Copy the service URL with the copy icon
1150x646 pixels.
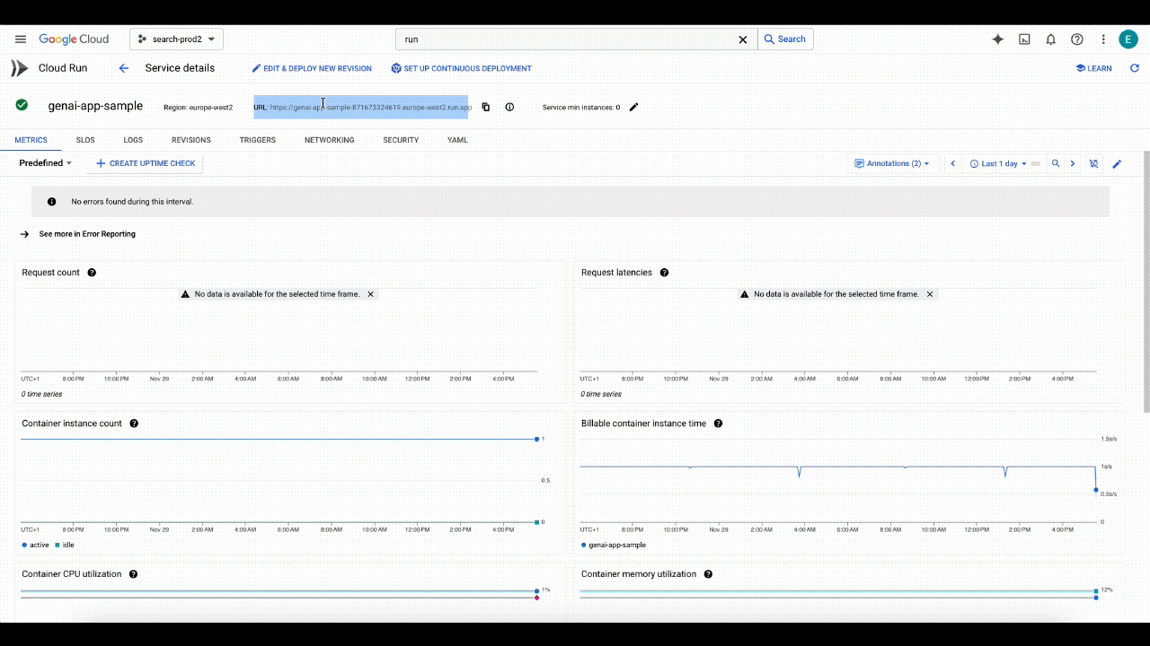(486, 107)
